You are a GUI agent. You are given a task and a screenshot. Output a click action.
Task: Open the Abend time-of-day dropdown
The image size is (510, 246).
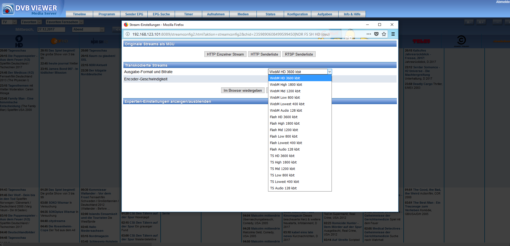88,29
